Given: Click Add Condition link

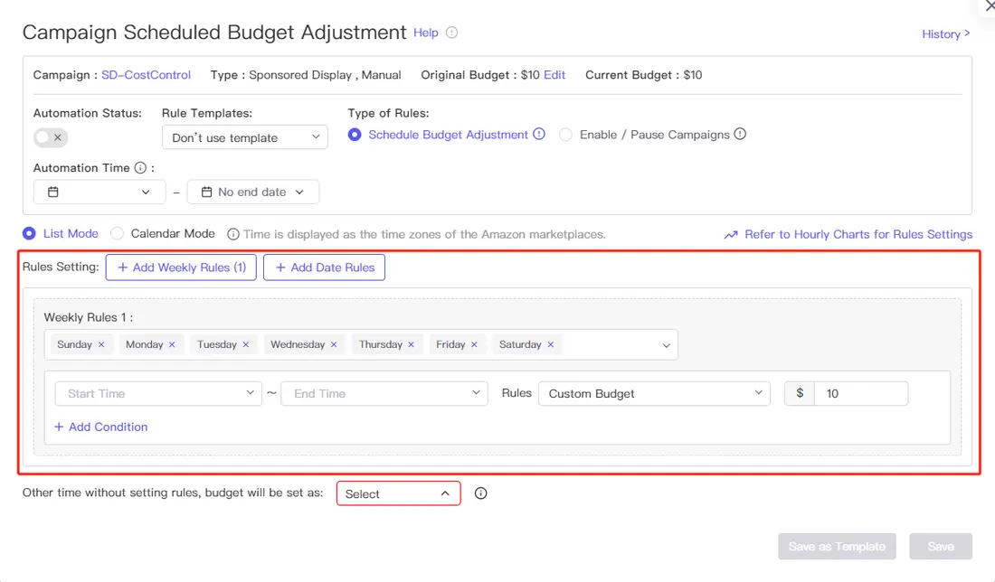Looking at the screenshot, I should point(101,427).
